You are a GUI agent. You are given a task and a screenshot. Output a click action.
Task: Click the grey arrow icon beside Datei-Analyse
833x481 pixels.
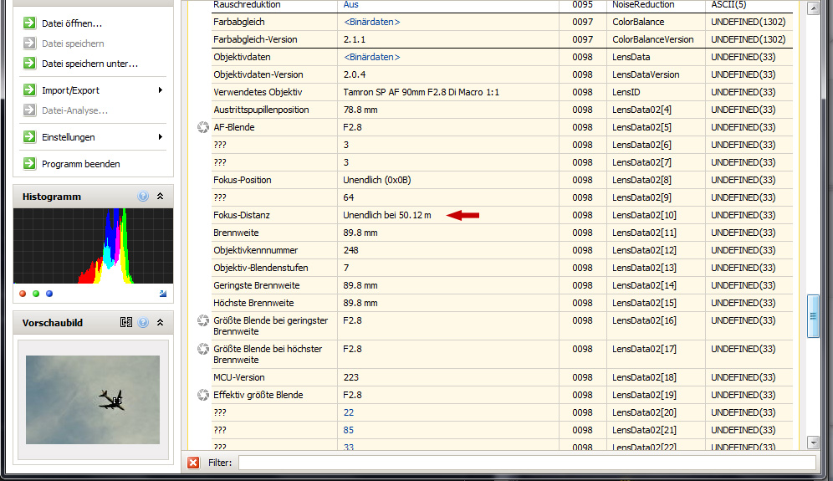pyautogui.click(x=29, y=110)
